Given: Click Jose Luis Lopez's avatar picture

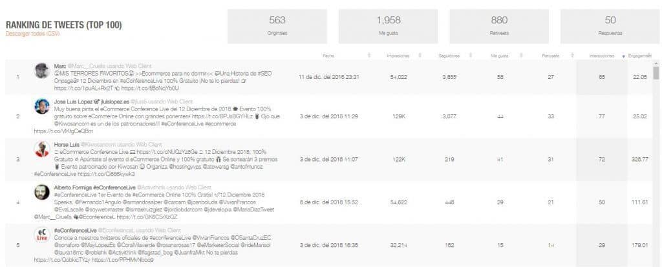Looking at the screenshot, I should pos(42,106).
